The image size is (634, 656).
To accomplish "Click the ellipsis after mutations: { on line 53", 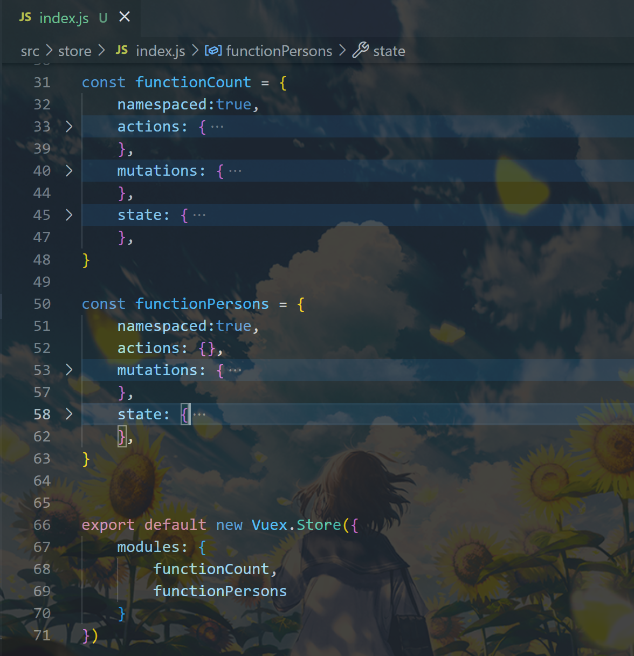I will (x=235, y=370).
